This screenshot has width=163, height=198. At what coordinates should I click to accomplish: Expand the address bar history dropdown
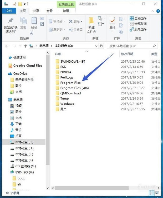tap(96, 46)
